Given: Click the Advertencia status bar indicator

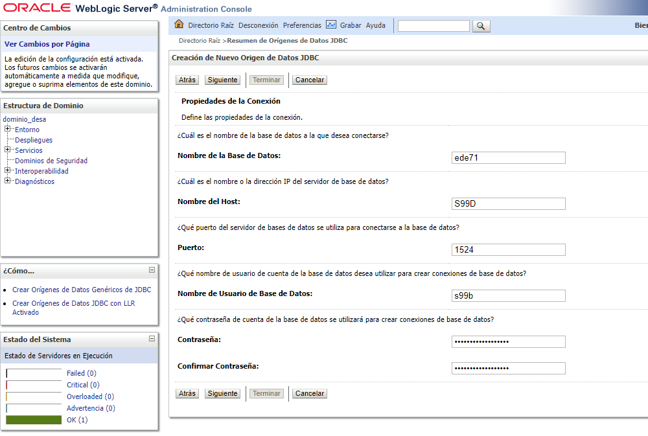Looking at the screenshot, I should pyautogui.click(x=34, y=408).
